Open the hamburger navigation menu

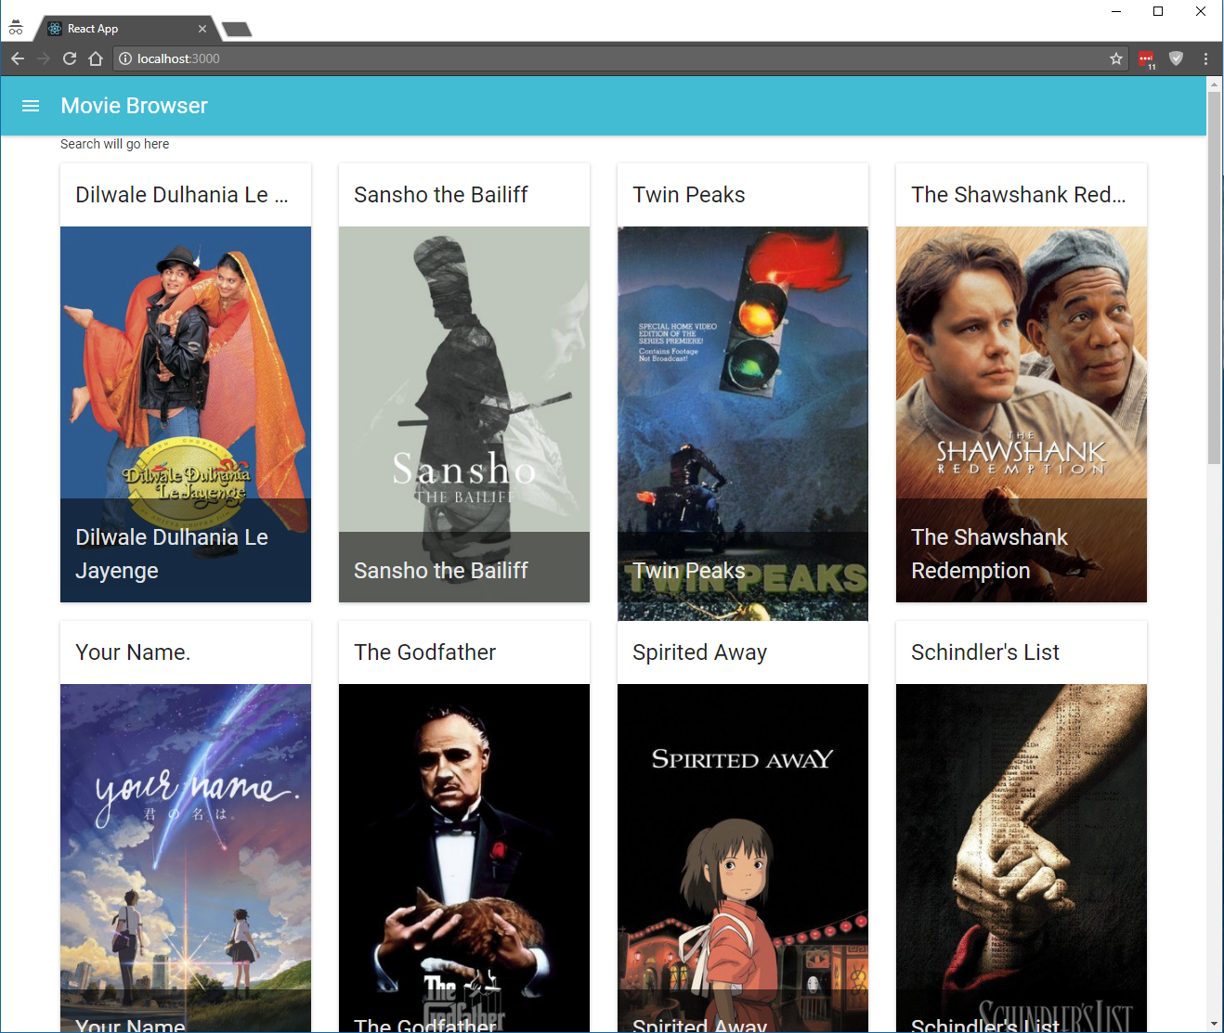(31, 105)
